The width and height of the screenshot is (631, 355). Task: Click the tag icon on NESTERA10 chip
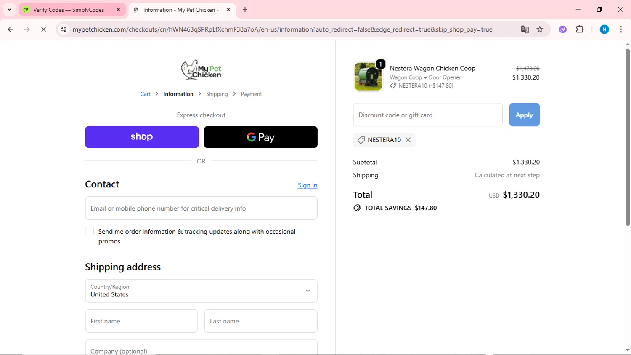[361, 140]
